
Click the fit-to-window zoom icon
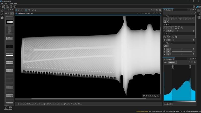coord(176,28)
